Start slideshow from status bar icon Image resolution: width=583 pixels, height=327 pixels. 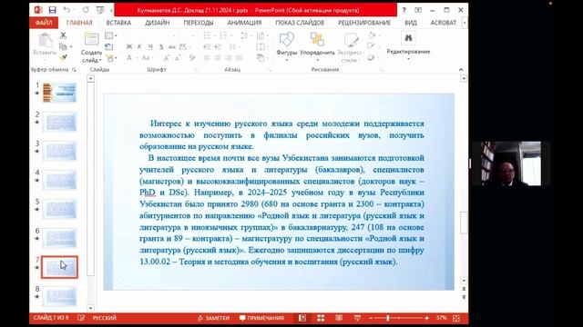coord(357,318)
